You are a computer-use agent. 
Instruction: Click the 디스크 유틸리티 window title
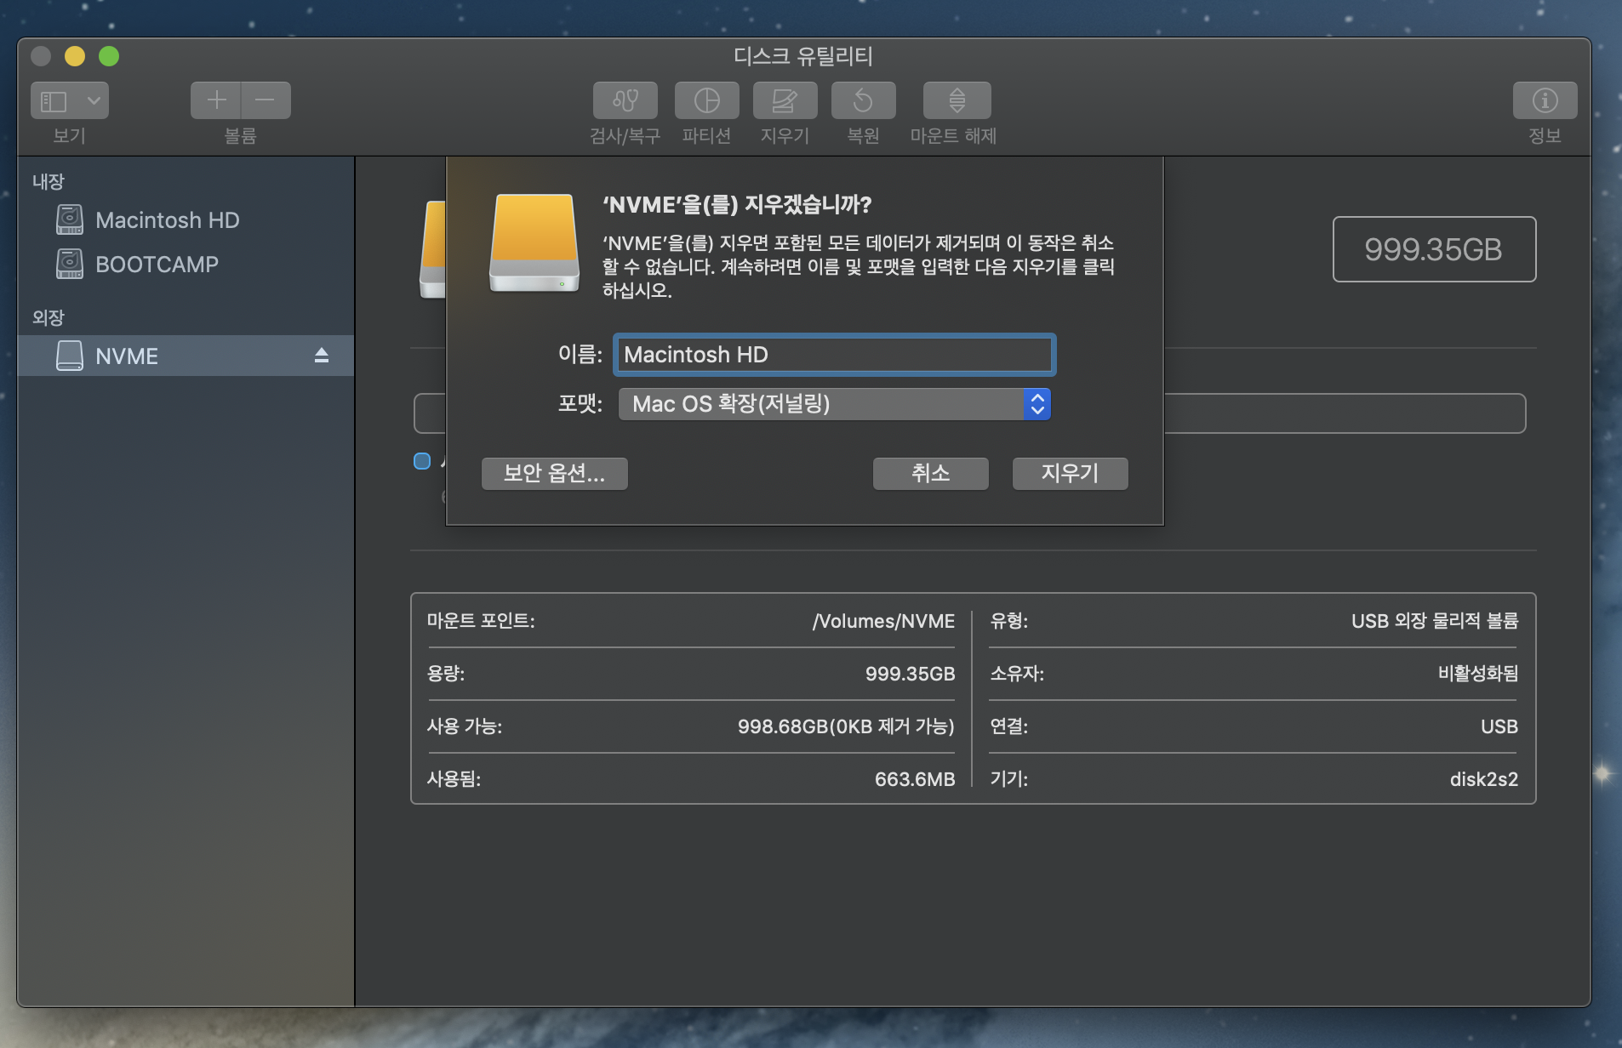pos(803,56)
